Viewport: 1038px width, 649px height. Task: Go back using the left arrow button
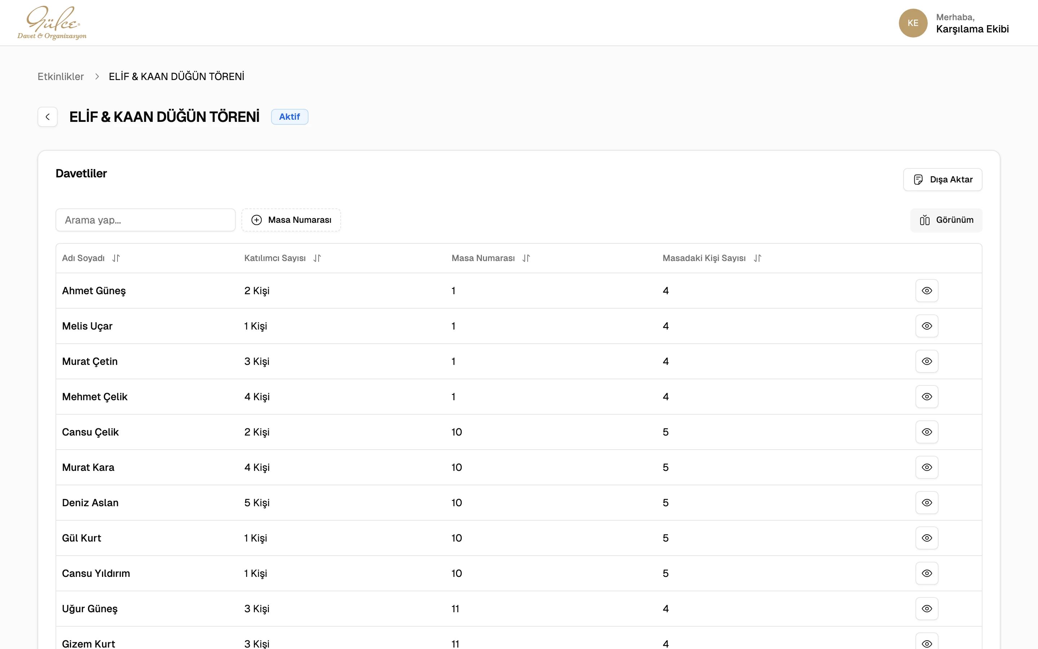[x=48, y=117]
